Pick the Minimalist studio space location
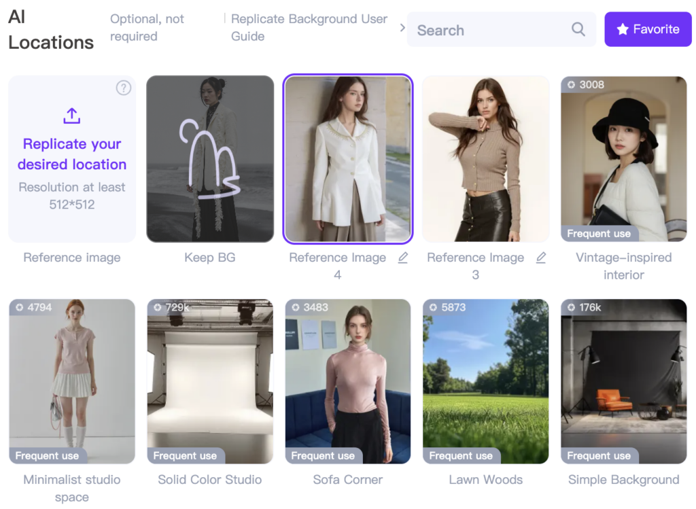696x509 pixels. [72, 381]
